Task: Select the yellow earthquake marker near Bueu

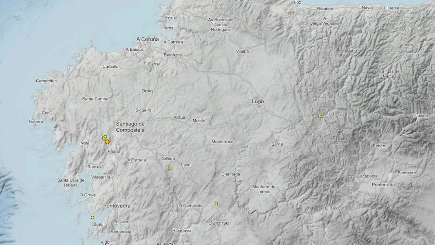Action: 92,217
